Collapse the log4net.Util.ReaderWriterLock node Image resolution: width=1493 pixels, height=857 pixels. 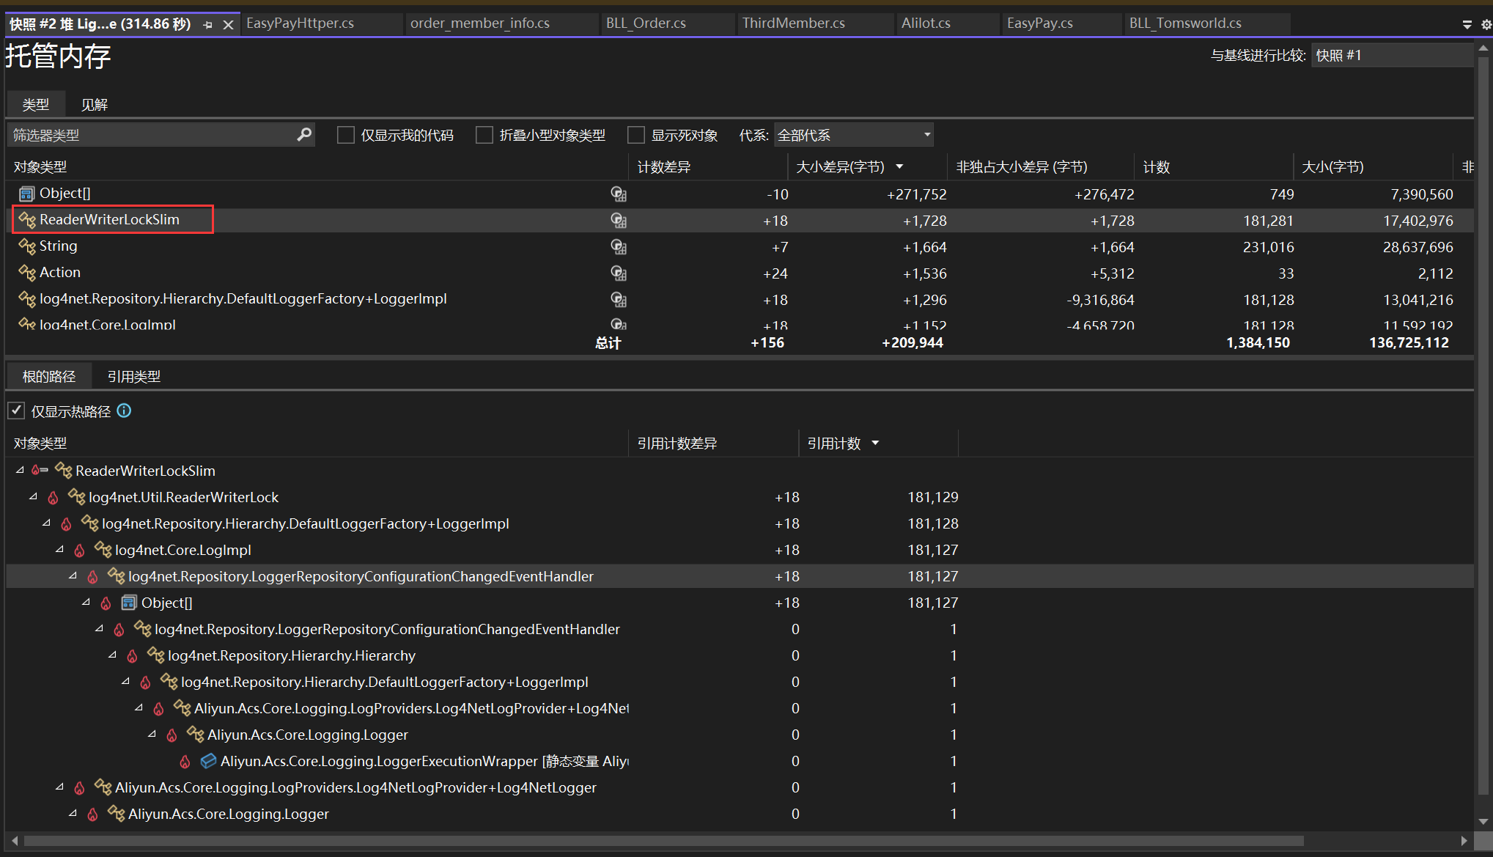pyautogui.click(x=33, y=497)
